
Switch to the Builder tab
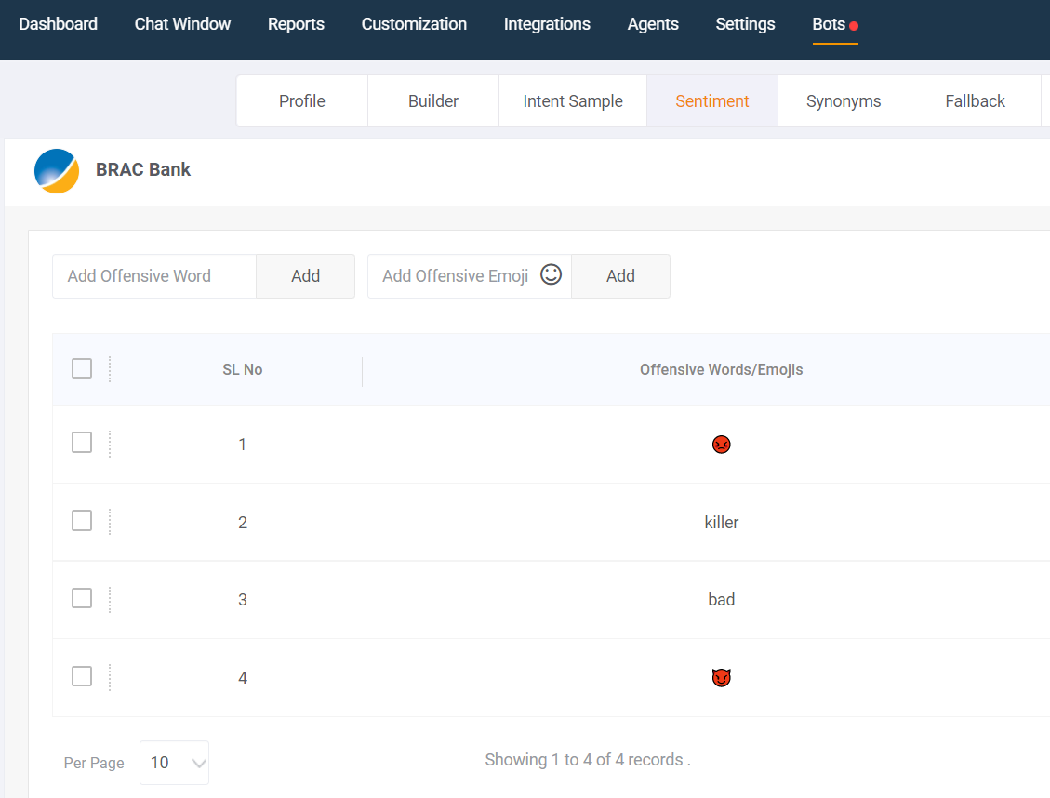[433, 101]
